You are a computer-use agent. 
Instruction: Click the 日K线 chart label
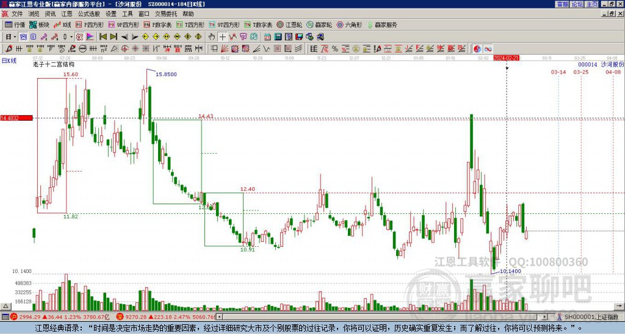click(9, 60)
